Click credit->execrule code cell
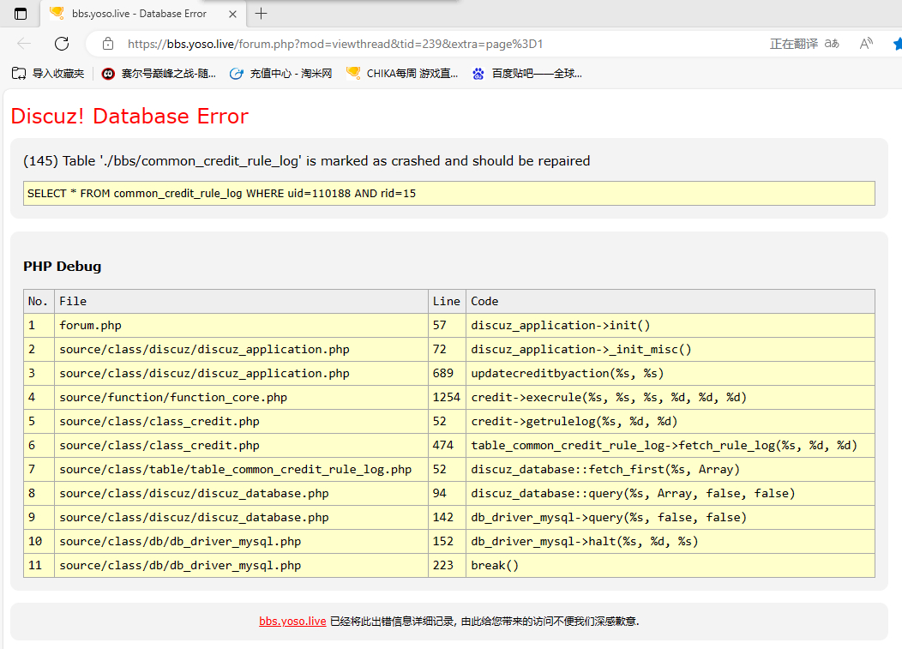 tap(670, 398)
